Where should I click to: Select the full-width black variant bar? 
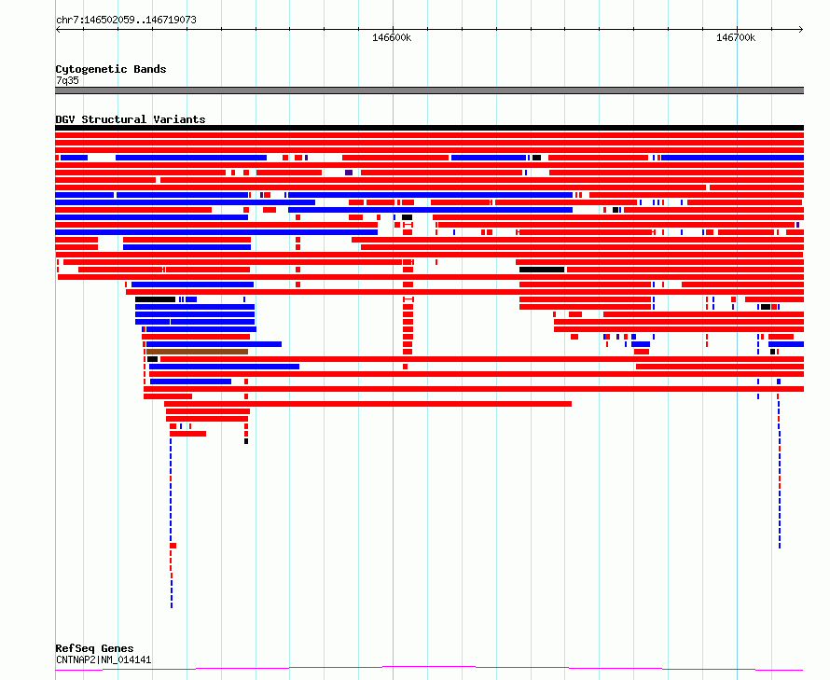tap(429, 128)
